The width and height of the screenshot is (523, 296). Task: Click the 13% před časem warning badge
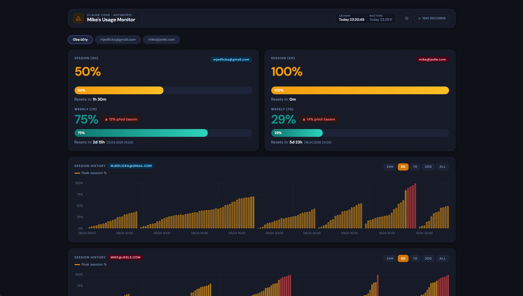click(121, 119)
